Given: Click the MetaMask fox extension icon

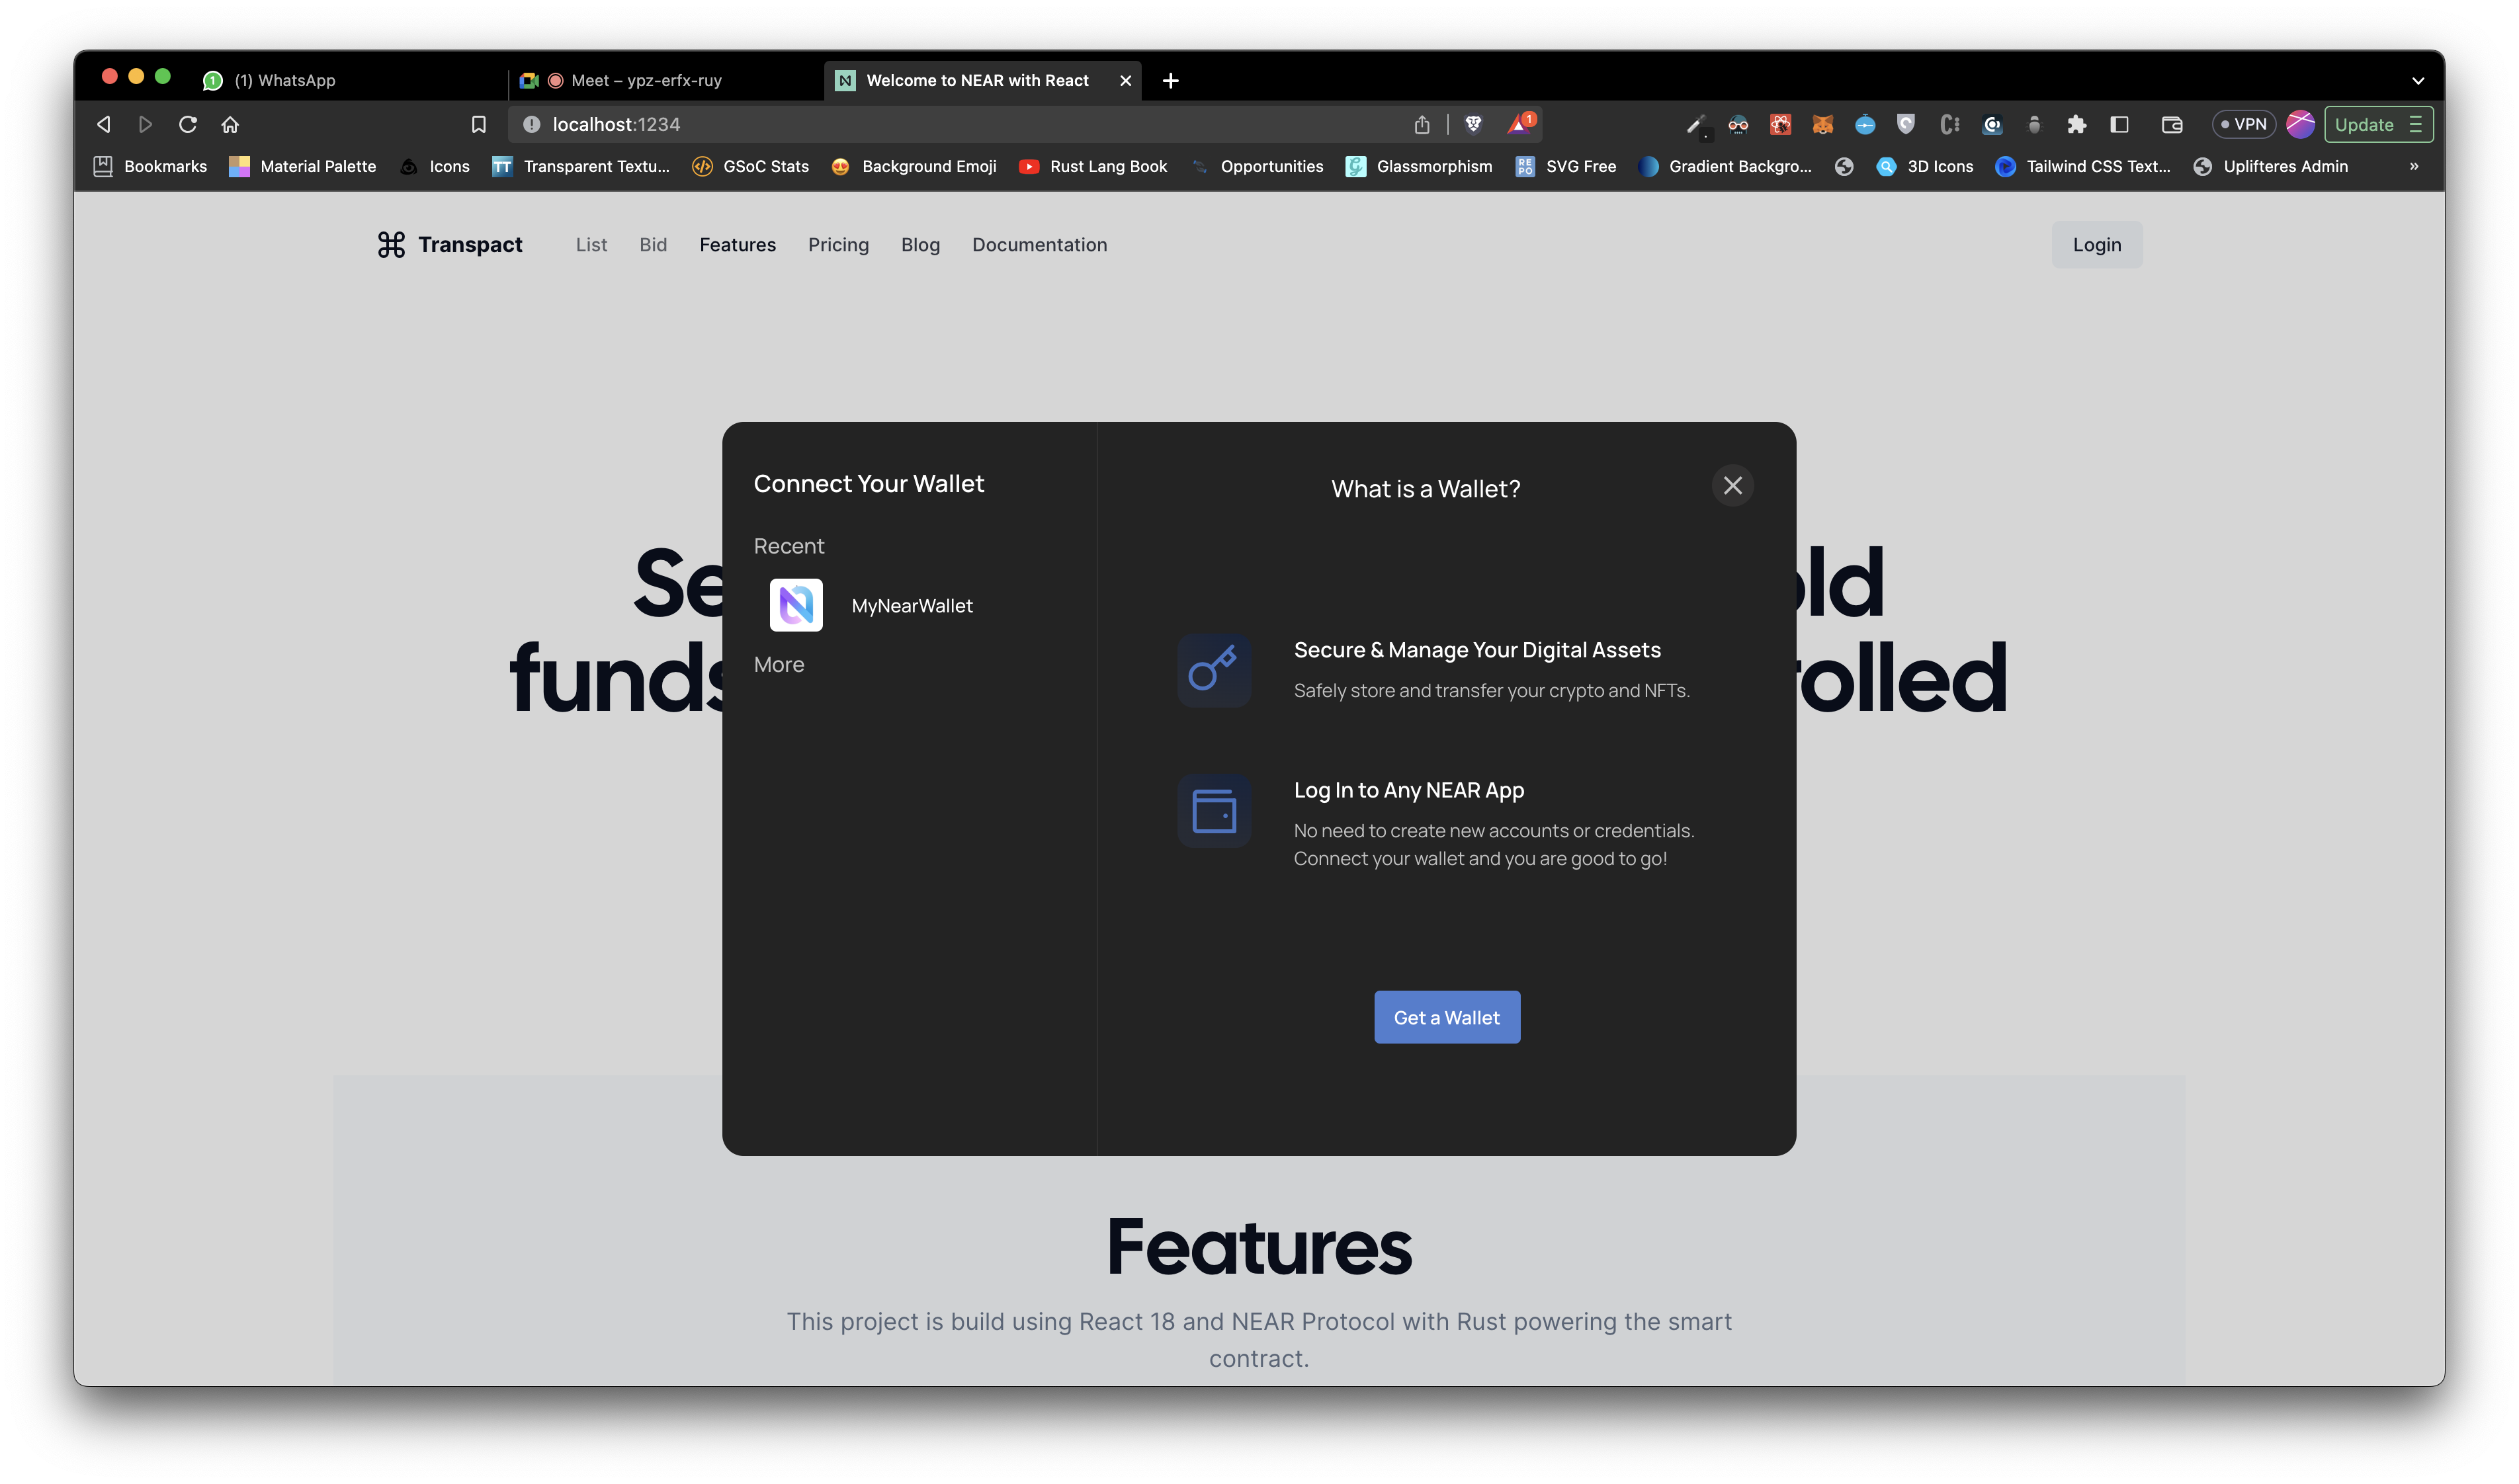Looking at the screenshot, I should [x=1822, y=124].
